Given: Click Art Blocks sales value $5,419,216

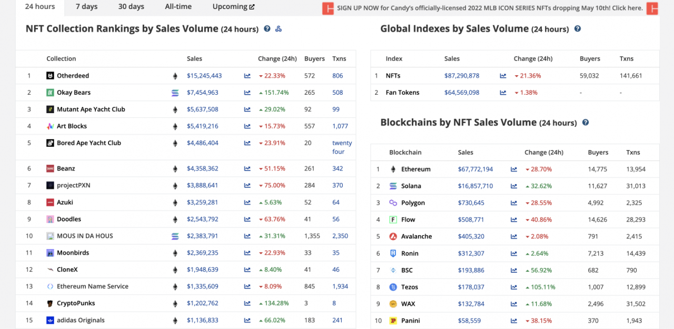Looking at the screenshot, I should pyautogui.click(x=202, y=126).
